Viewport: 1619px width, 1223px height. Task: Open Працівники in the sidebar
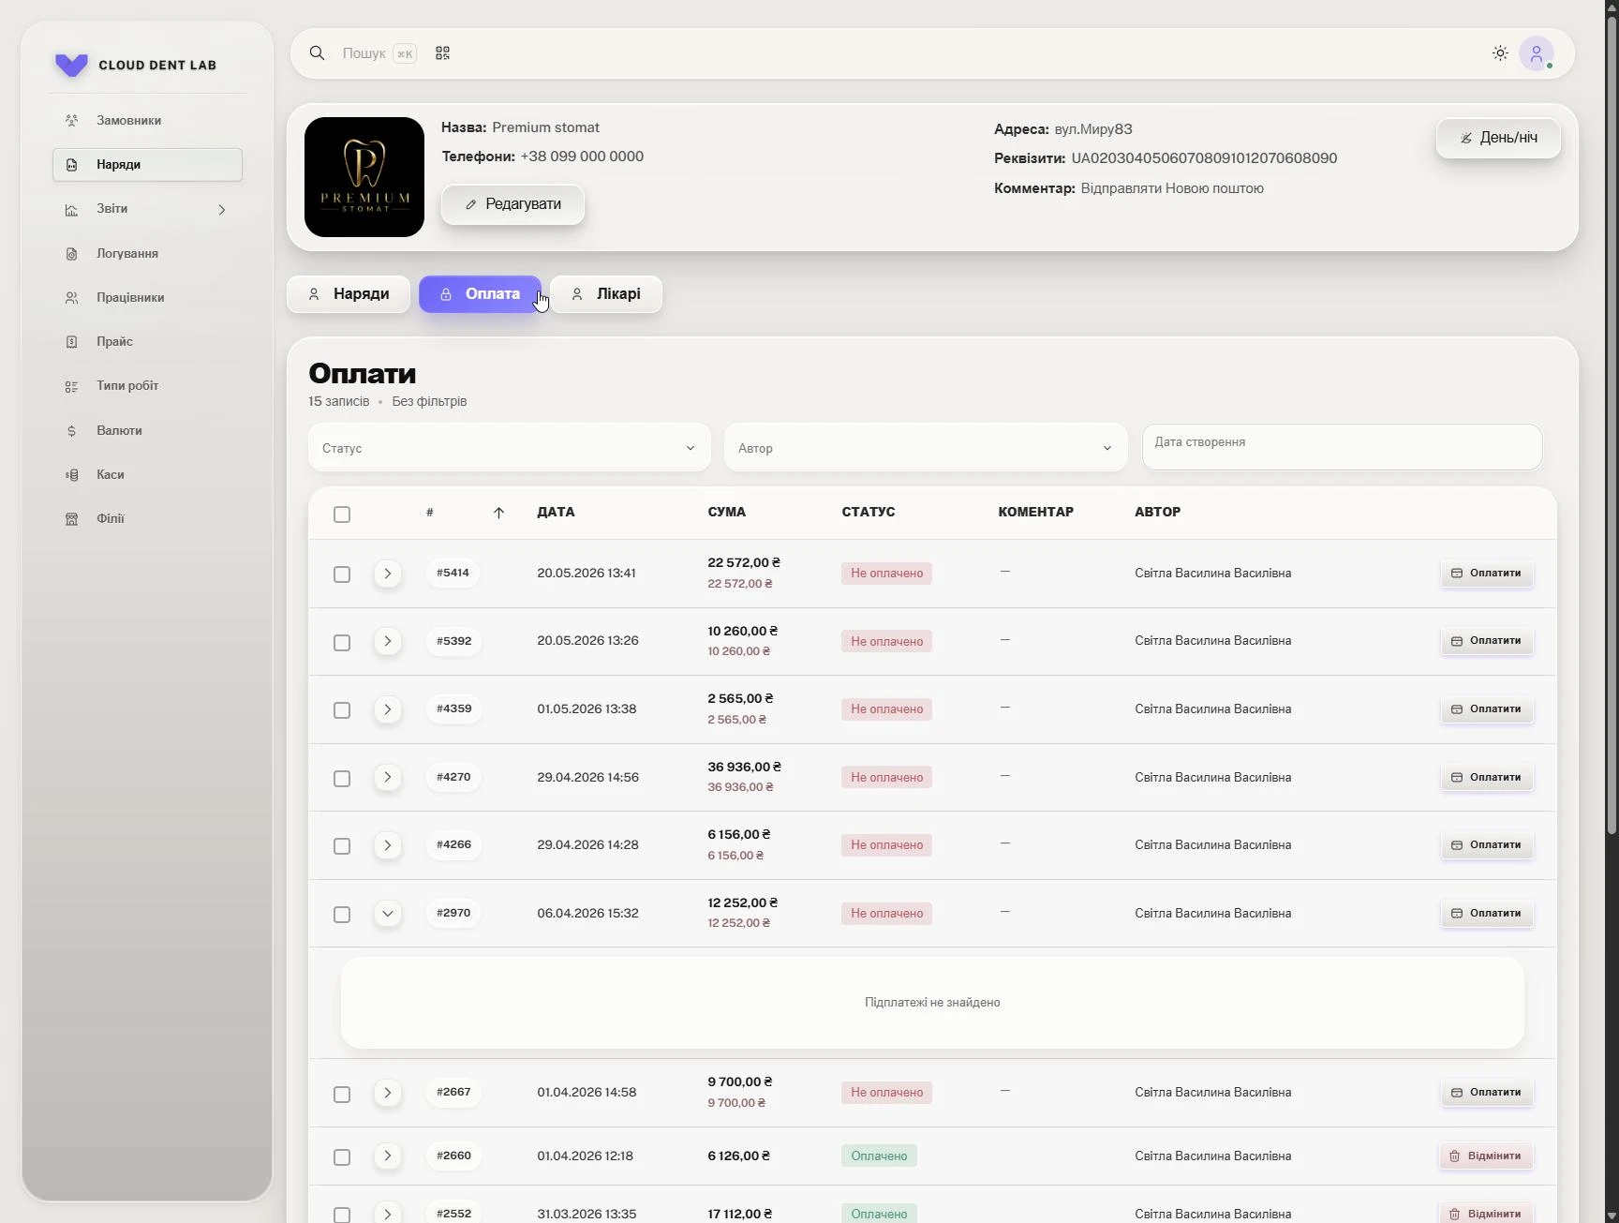[x=147, y=298]
